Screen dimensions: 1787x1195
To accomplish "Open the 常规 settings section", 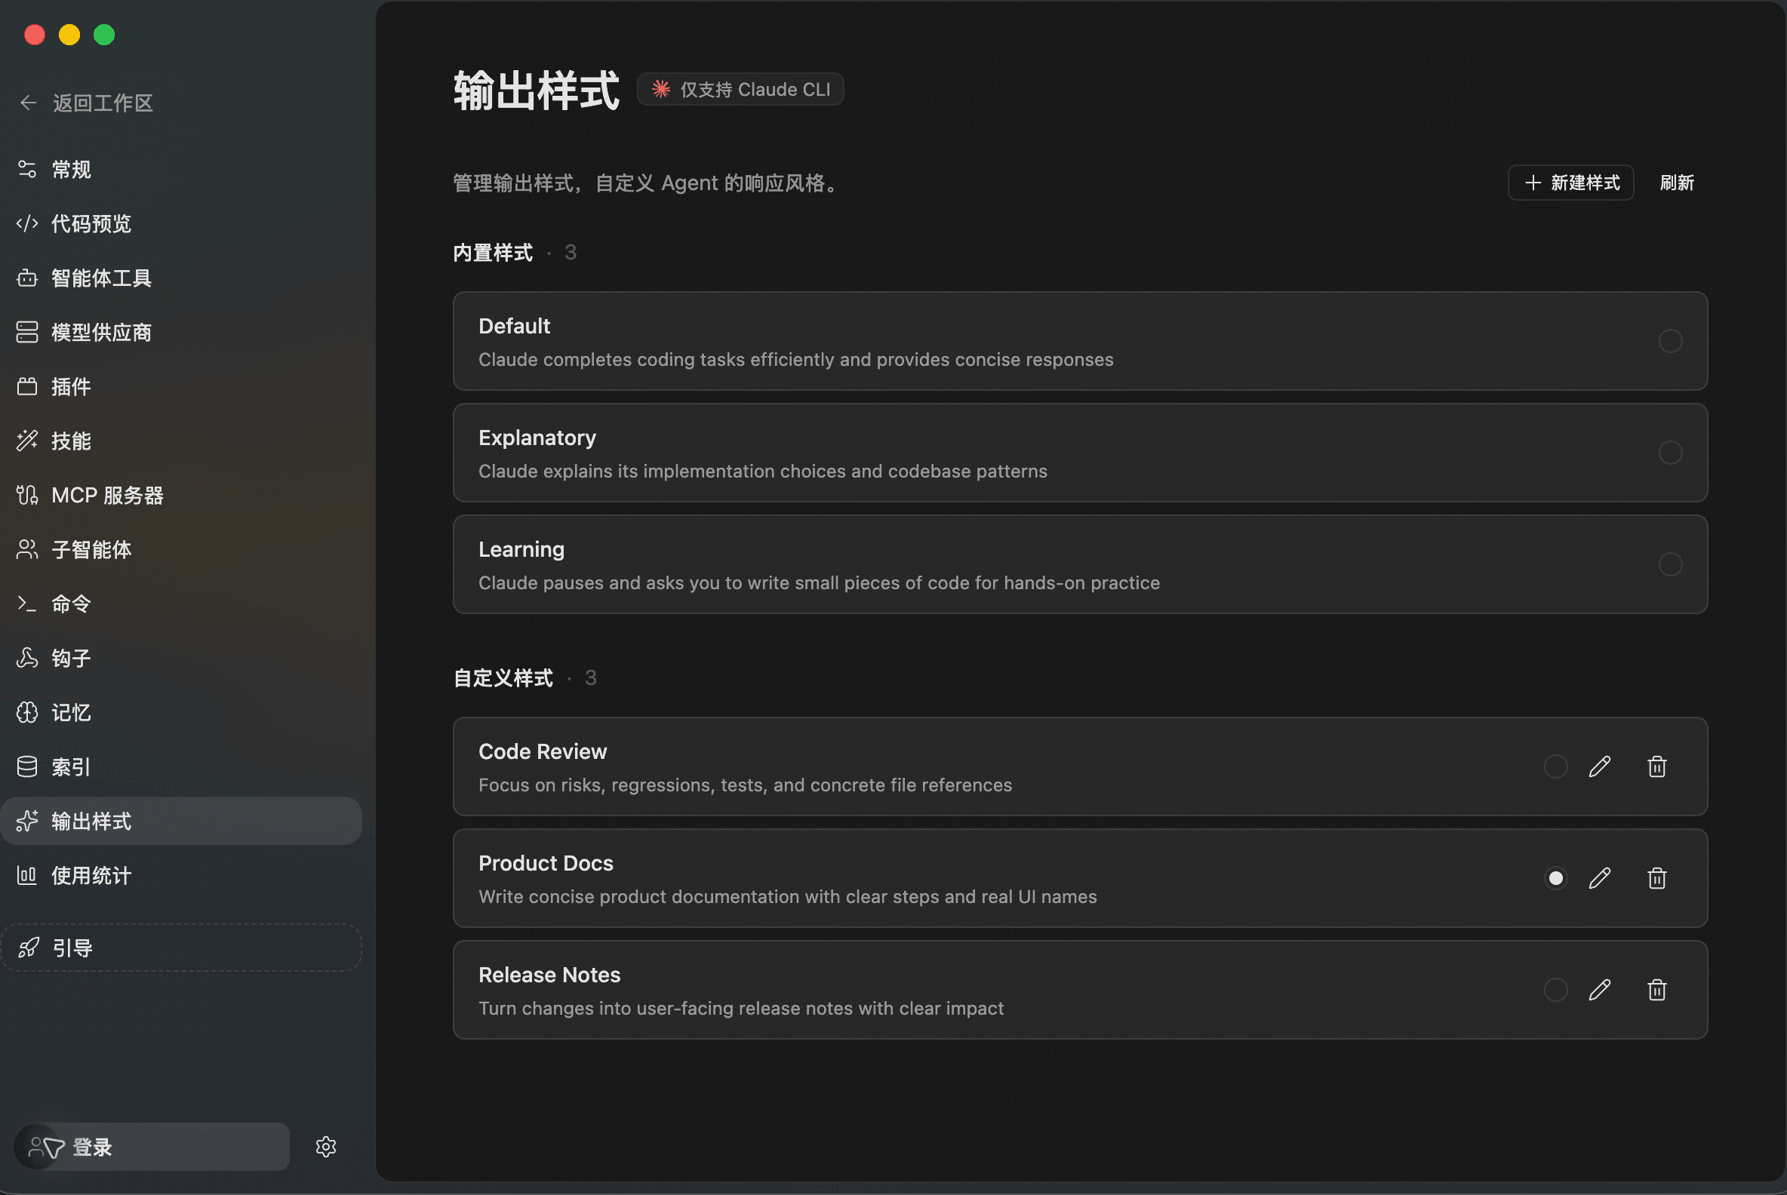I will click(x=181, y=169).
